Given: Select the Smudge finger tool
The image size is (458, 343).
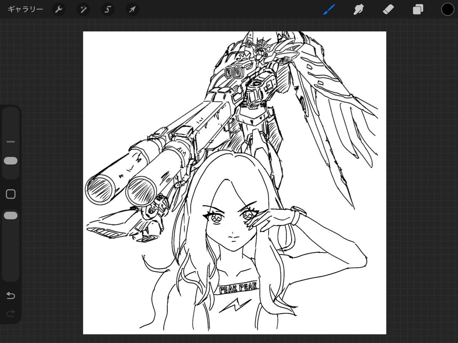Looking at the screenshot, I should (x=358, y=9).
